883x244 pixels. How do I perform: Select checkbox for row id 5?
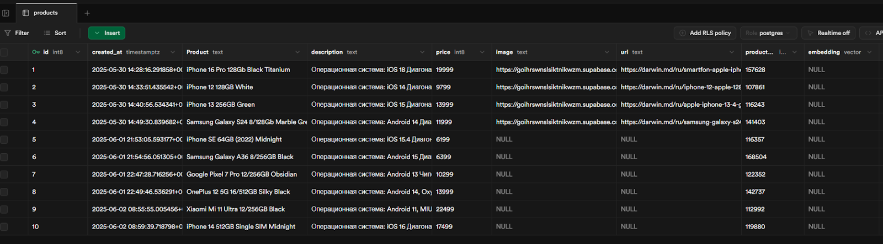tap(4, 139)
